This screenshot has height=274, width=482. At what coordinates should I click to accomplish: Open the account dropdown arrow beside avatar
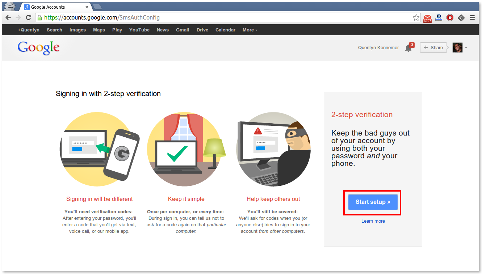tap(466, 48)
